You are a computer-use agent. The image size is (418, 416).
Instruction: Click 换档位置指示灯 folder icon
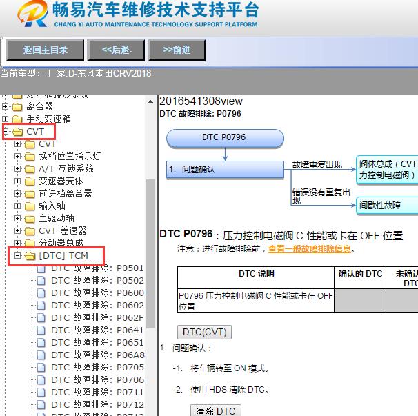30,157
